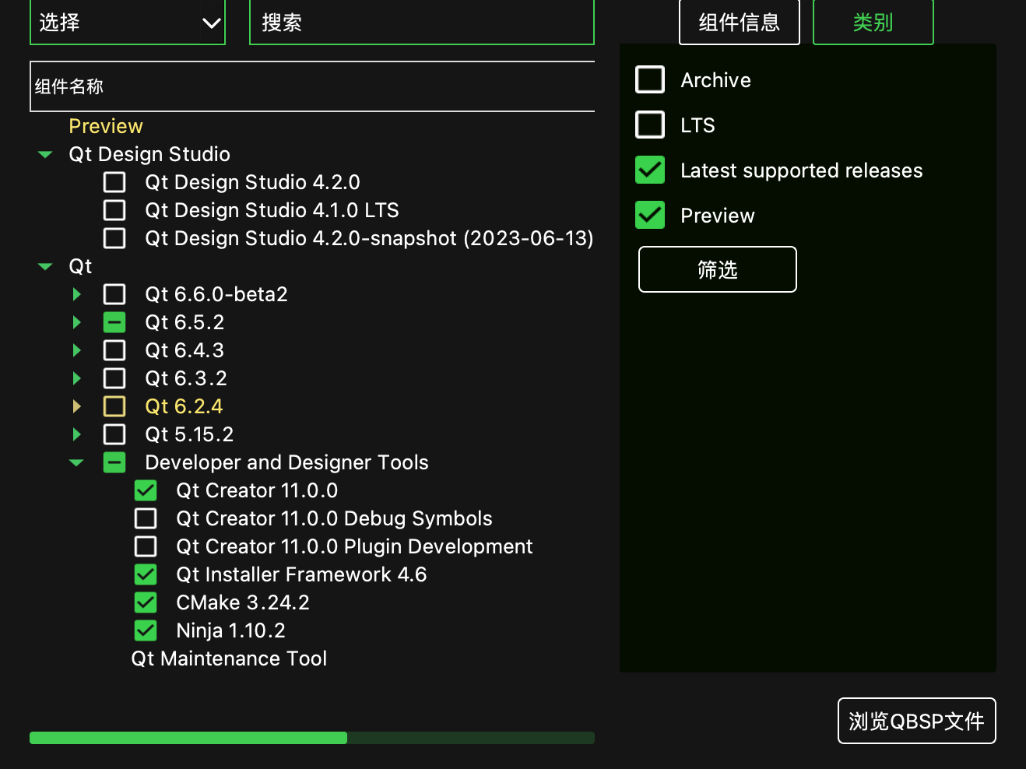Toggle Developer and Designer Tools checkbox

coord(114,462)
